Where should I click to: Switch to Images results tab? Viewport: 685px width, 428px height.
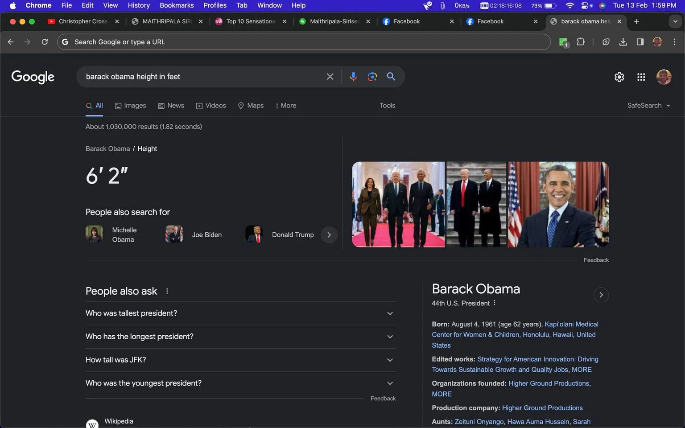(x=131, y=106)
